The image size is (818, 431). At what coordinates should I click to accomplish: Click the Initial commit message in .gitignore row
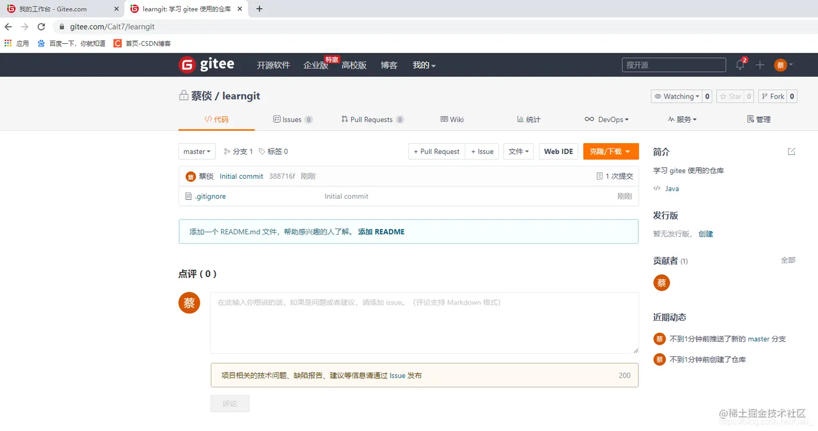[346, 196]
